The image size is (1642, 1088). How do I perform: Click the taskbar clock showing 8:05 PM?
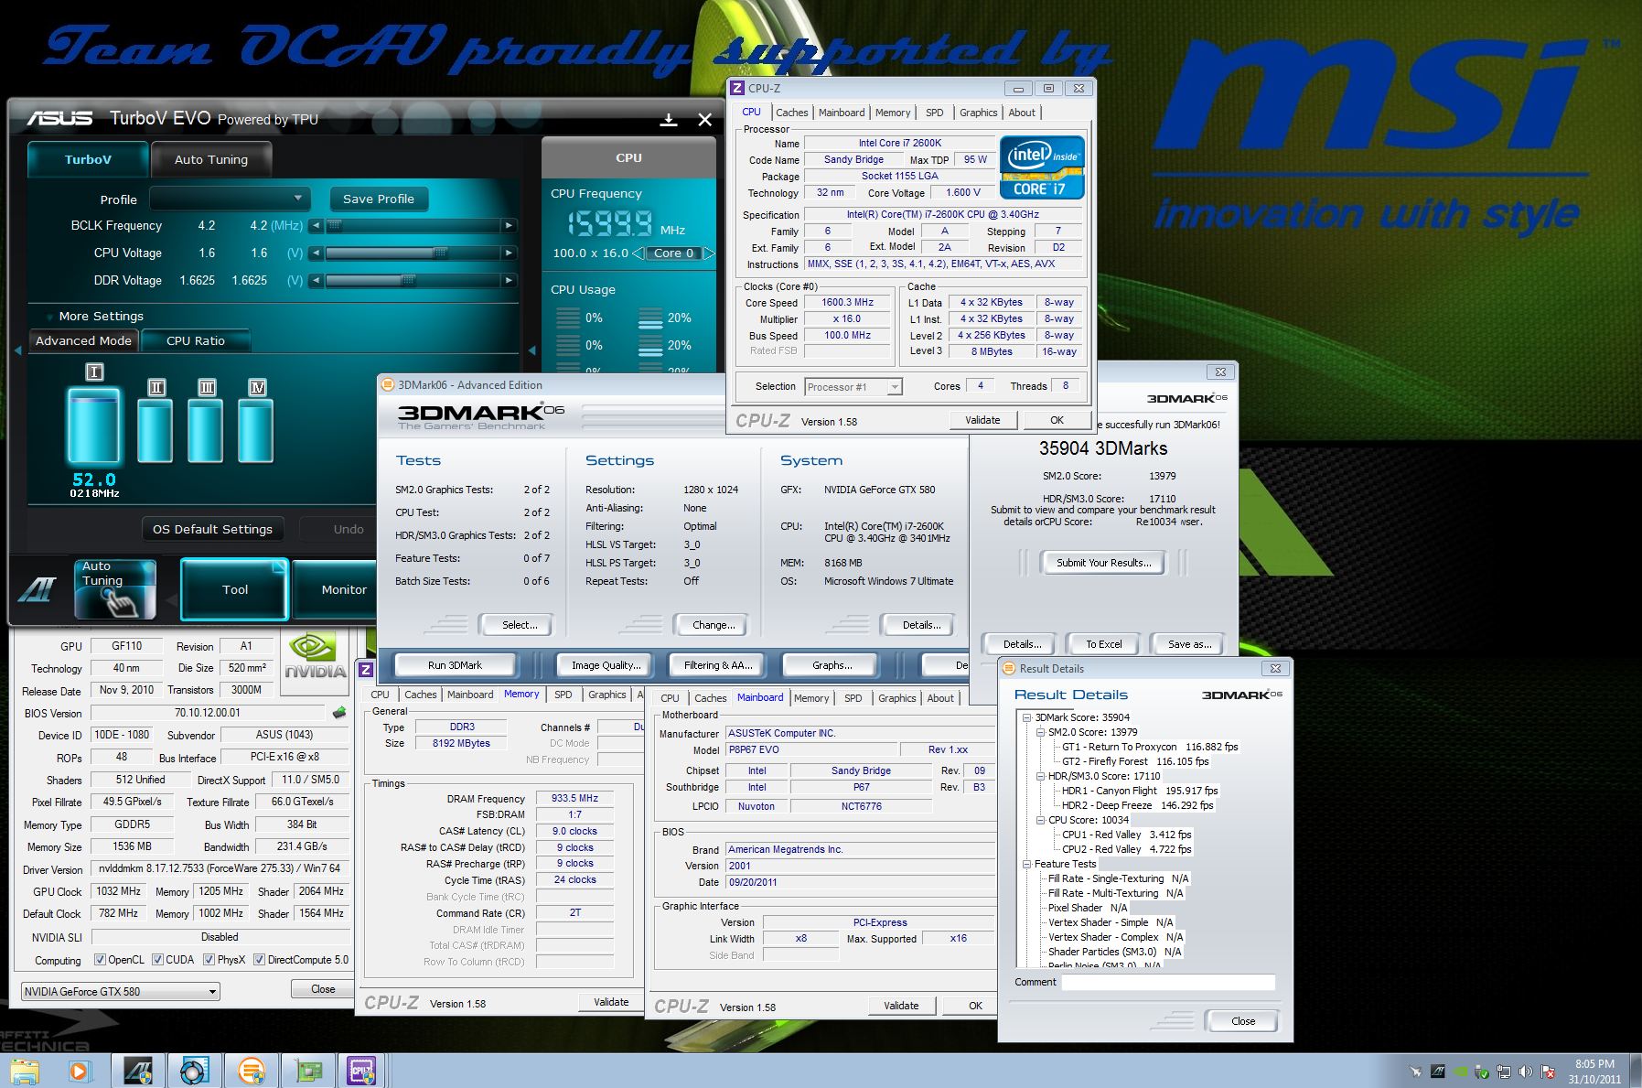pos(1594,1071)
